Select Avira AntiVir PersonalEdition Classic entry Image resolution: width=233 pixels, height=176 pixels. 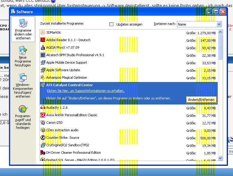(129, 115)
